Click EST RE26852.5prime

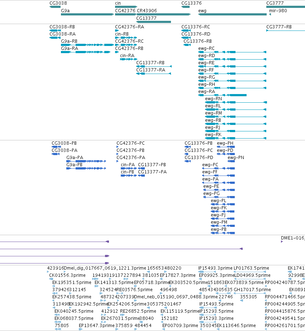tap(138, 311)
